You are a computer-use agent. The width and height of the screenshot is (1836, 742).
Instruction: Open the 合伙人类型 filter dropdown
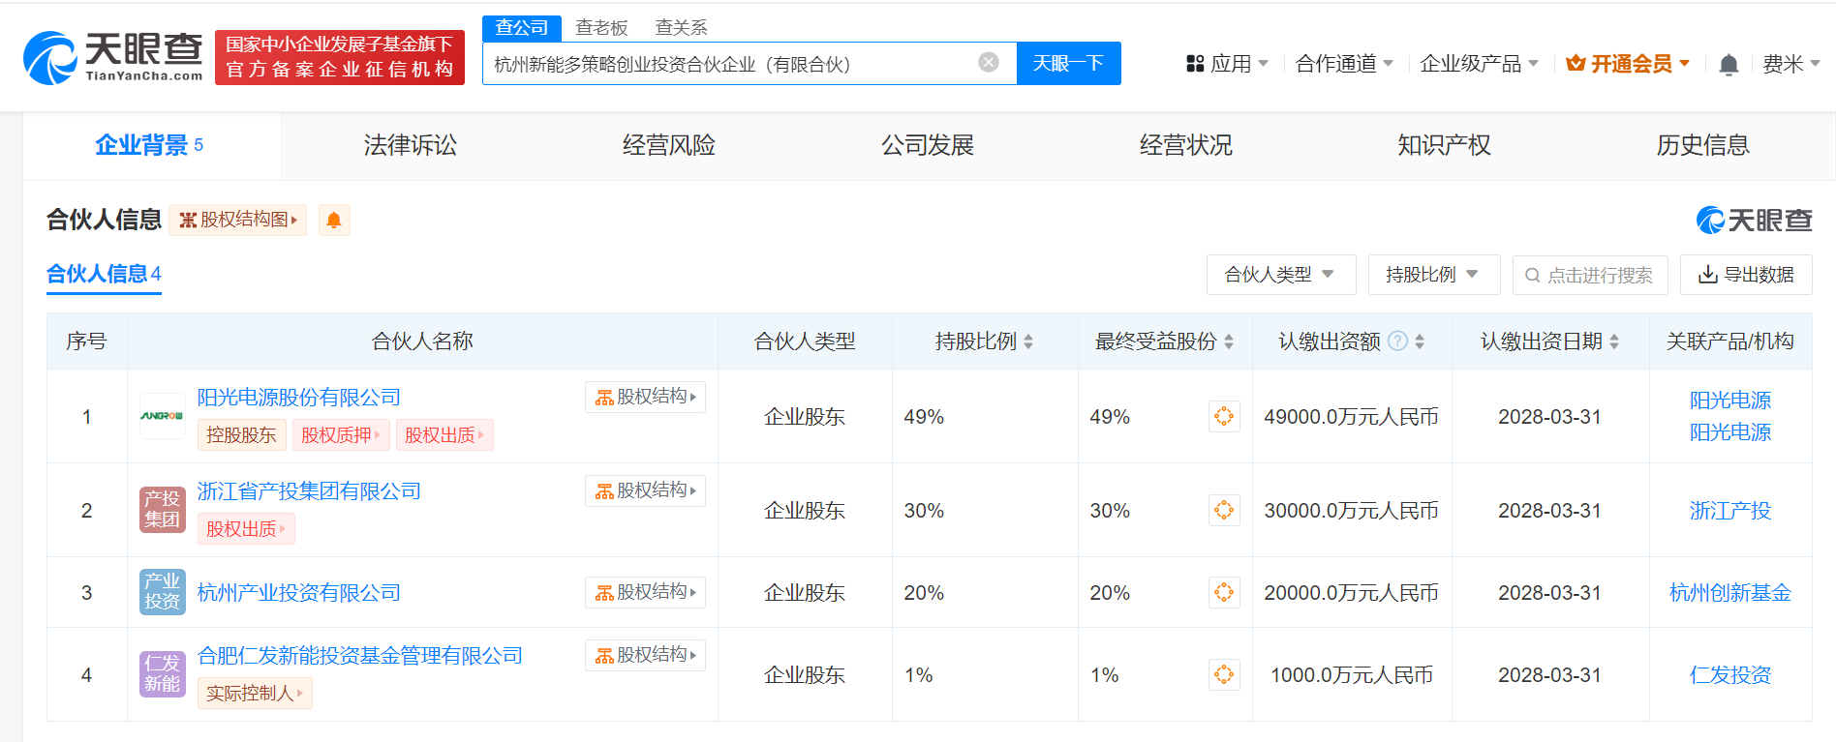[x=1280, y=275]
